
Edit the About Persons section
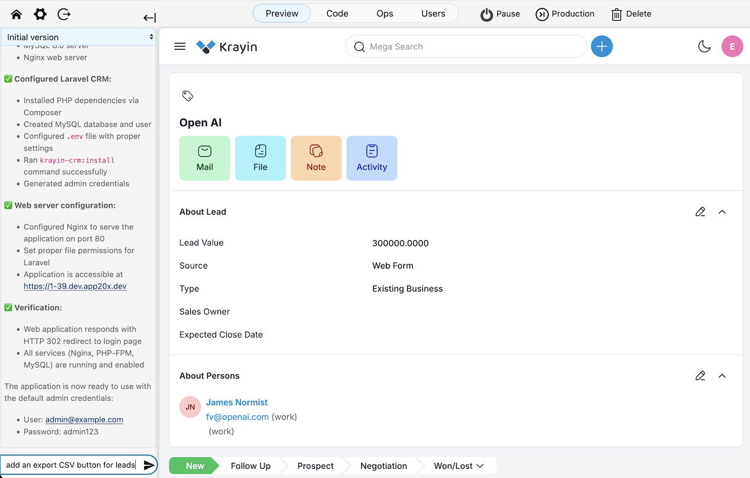[700, 376]
